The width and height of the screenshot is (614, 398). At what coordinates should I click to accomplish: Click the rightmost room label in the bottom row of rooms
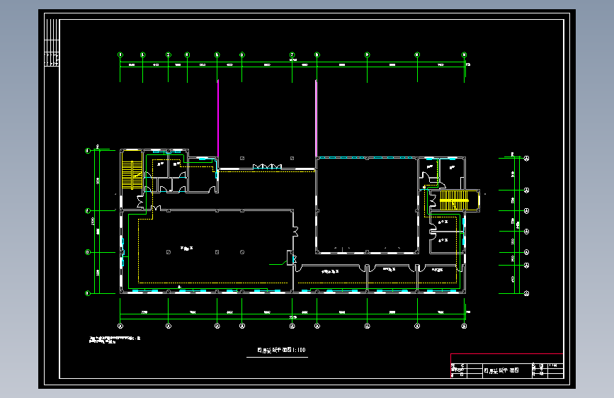pyautogui.click(x=438, y=270)
